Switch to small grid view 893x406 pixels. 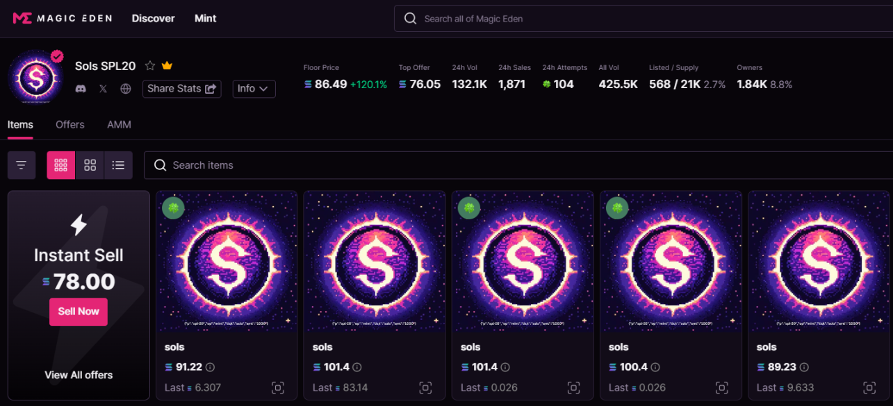(60, 165)
